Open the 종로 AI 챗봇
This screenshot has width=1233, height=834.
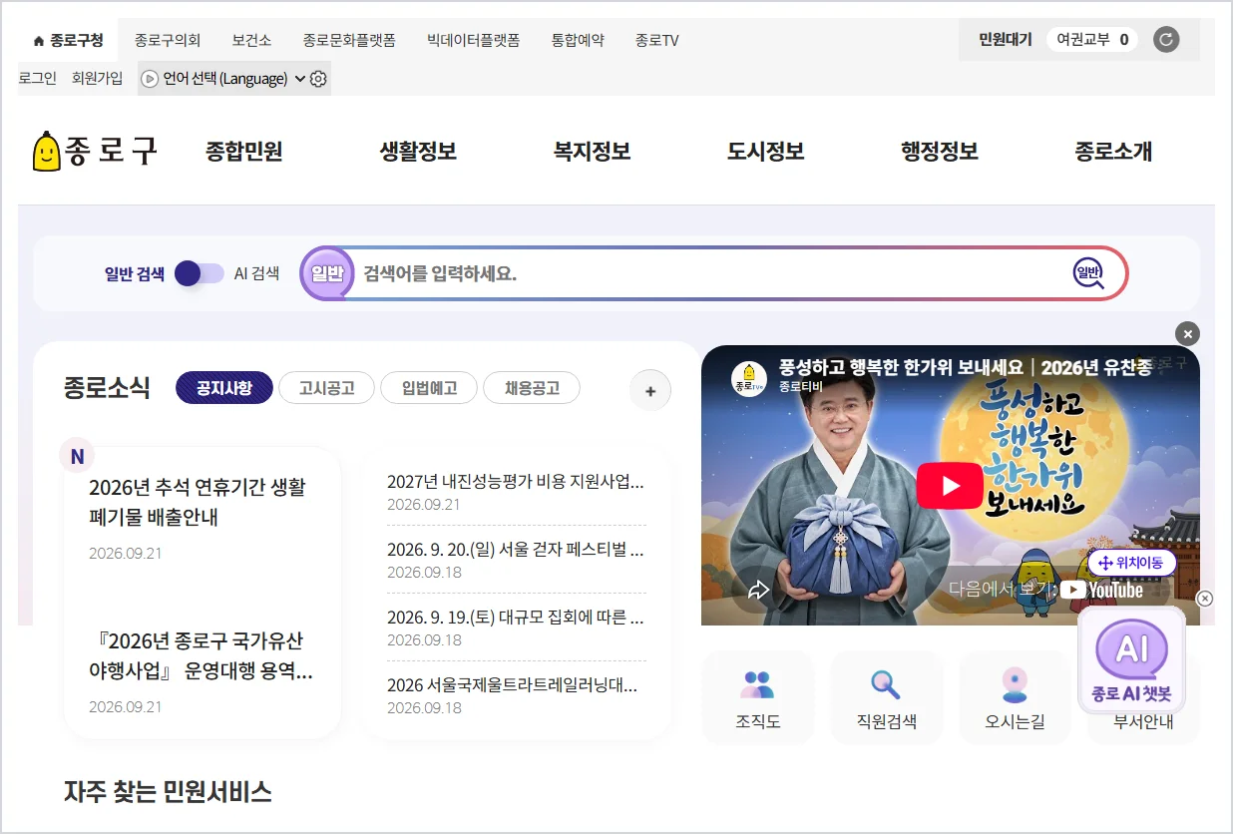pos(1131,659)
